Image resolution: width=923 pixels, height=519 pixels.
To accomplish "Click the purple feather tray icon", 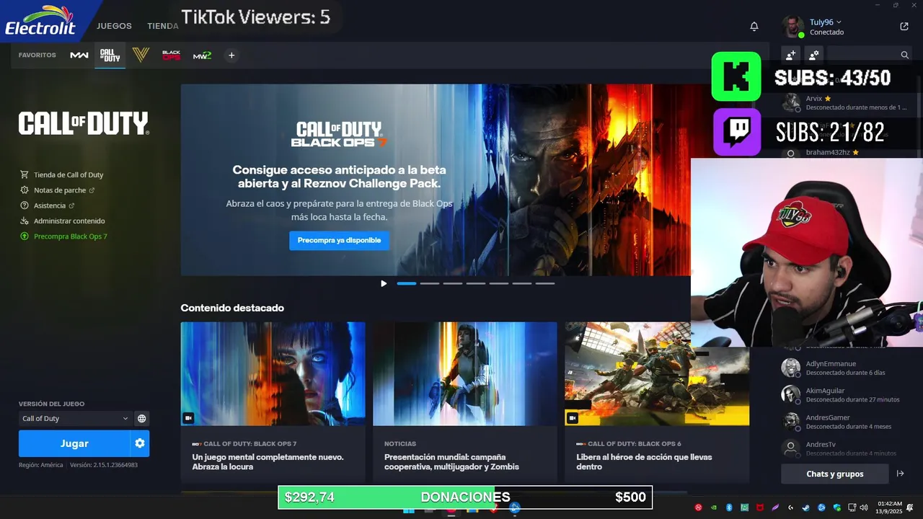I will click(775, 507).
